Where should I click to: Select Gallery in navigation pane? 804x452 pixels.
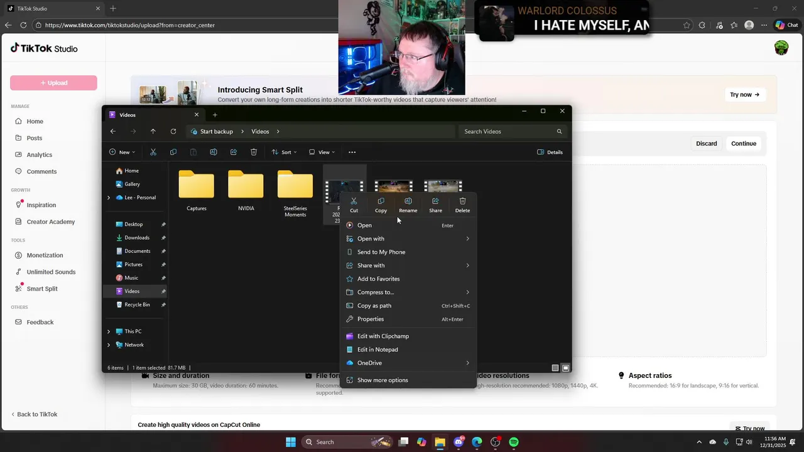[x=132, y=184]
